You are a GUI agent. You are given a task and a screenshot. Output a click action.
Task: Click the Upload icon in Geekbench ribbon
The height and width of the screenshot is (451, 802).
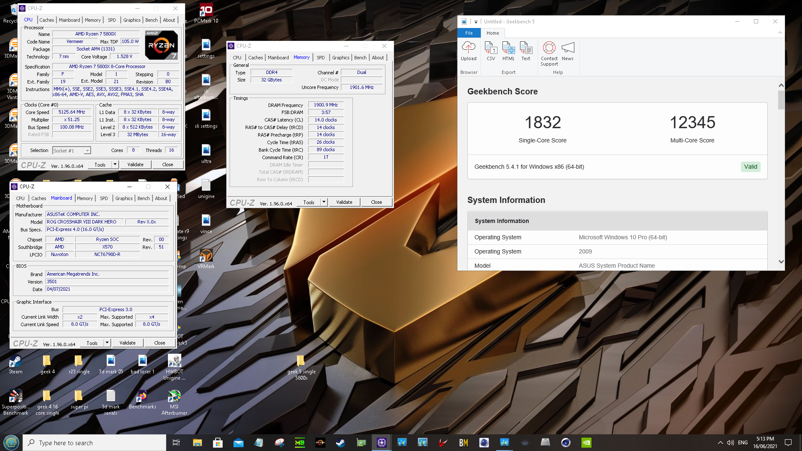coord(468,51)
